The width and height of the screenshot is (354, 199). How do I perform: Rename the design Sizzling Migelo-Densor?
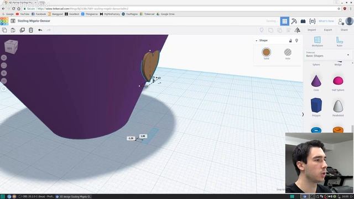(34, 21)
